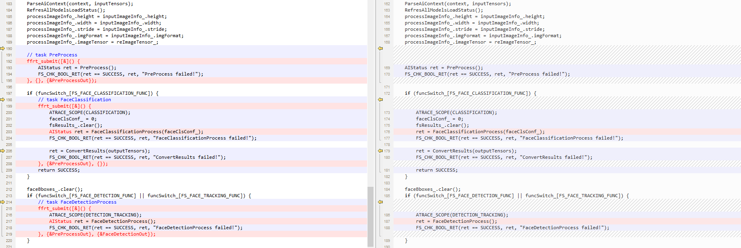Click line number 192 in left gutter
This screenshot has height=248, width=741.
point(9,61)
